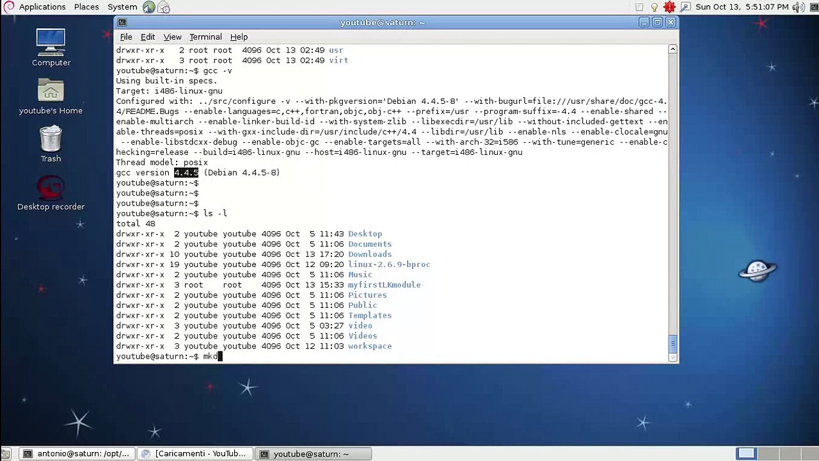Image resolution: width=819 pixels, height=461 pixels.
Task: Click the Downloads directory name
Action: click(x=370, y=255)
